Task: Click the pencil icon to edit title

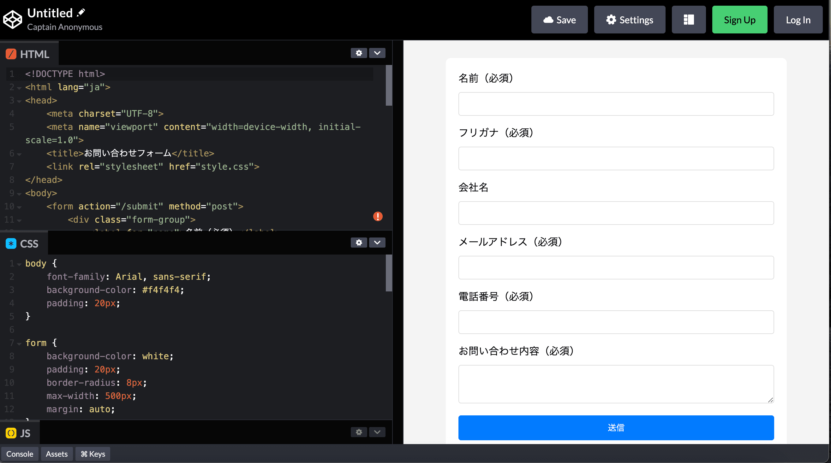Action: pyautogui.click(x=81, y=13)
